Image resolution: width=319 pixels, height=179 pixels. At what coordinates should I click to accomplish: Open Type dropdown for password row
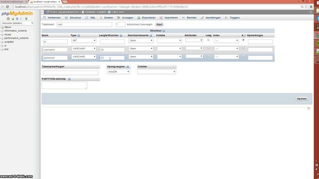[x=84, y=57]
